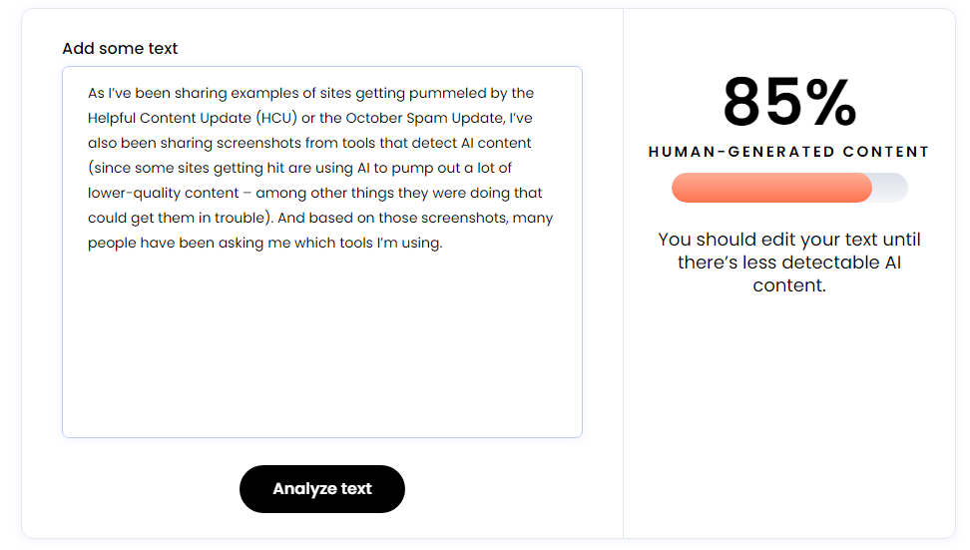This screenshot has height=550, width=970.
Task: Click the end of 'tools I'm using.' sentence
Action: click(442, 244)
